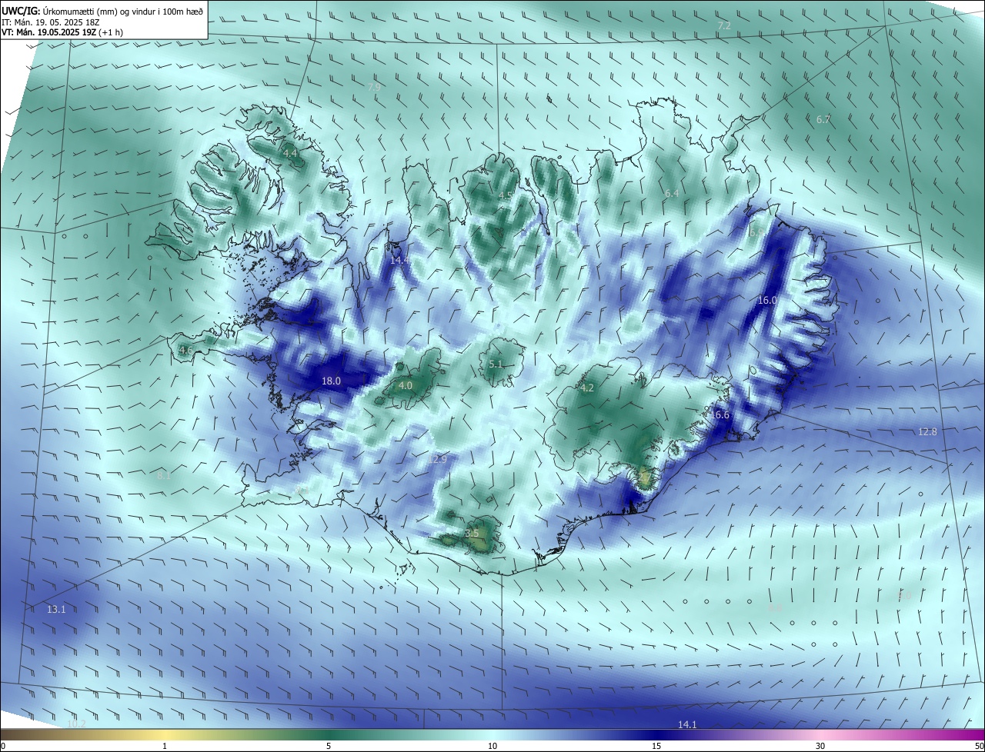Click the colour scale tick label 15

click(656, 746)
